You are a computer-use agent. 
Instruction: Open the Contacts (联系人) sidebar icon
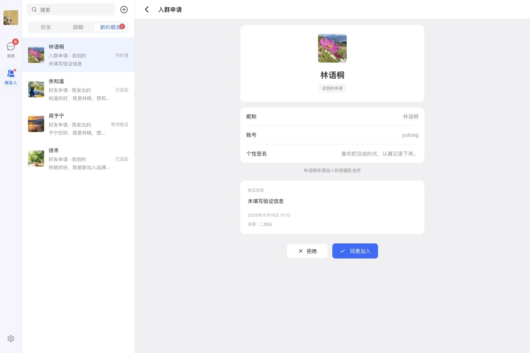[x=11, y=76]
